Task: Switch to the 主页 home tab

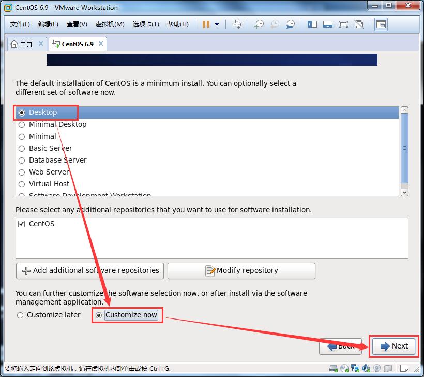Action: click(26, 44)
